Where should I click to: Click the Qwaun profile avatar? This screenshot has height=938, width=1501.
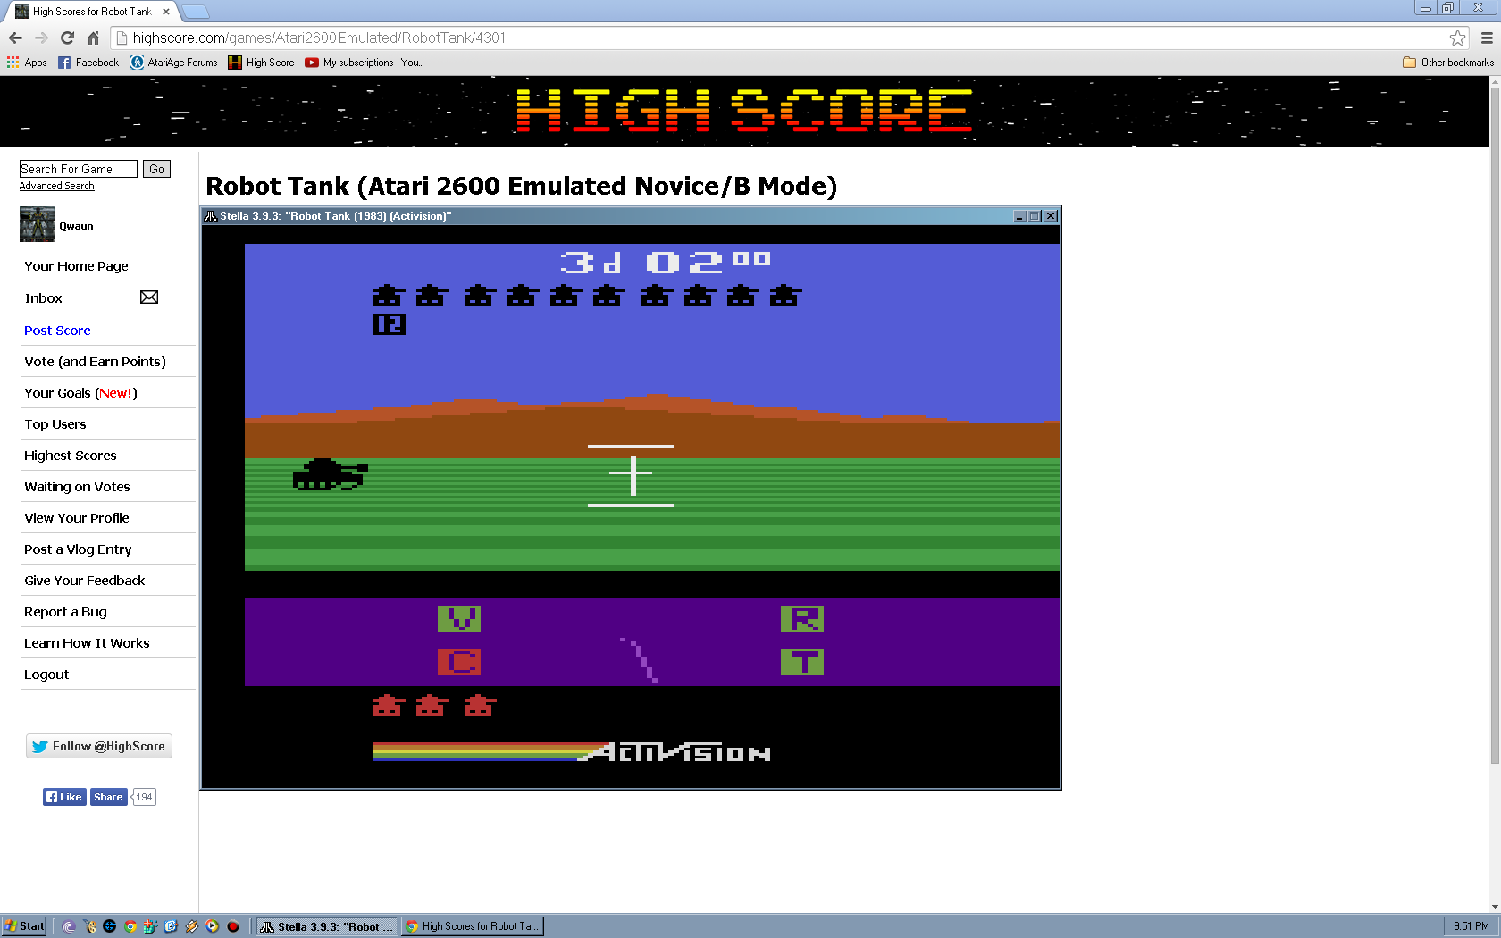(38, 224)
